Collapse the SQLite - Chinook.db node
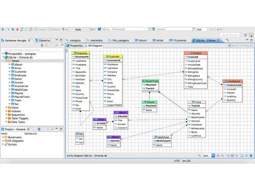The image size is (255, 191). [x=3, y=57]
